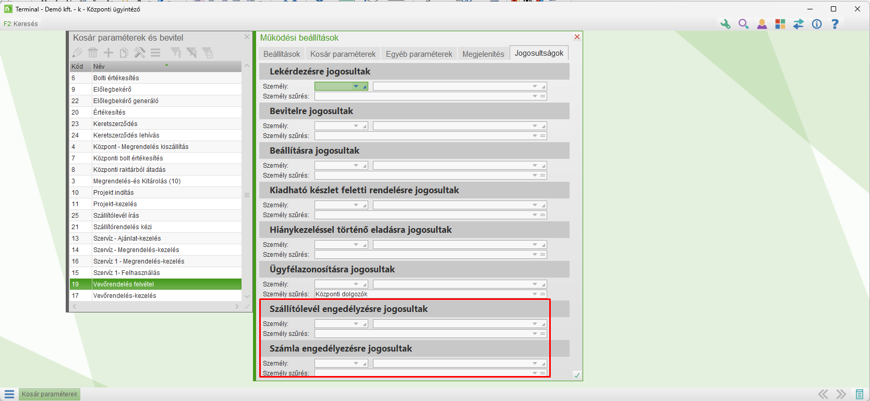Viewport: 870px width, 401px height.
Task: Open the hamburger menu in bottom bar
Action: point(9,394)
